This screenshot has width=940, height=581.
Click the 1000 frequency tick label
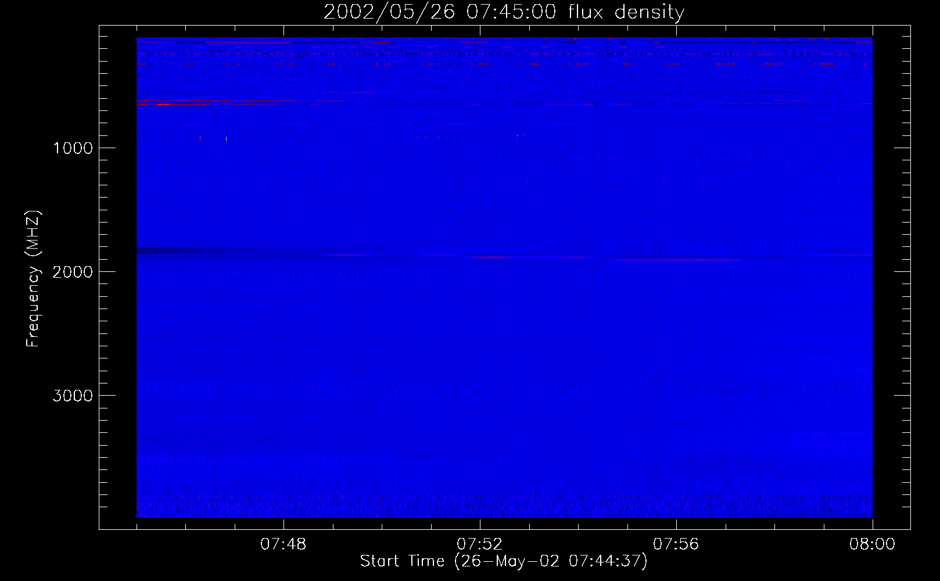(x=73, y=148)
